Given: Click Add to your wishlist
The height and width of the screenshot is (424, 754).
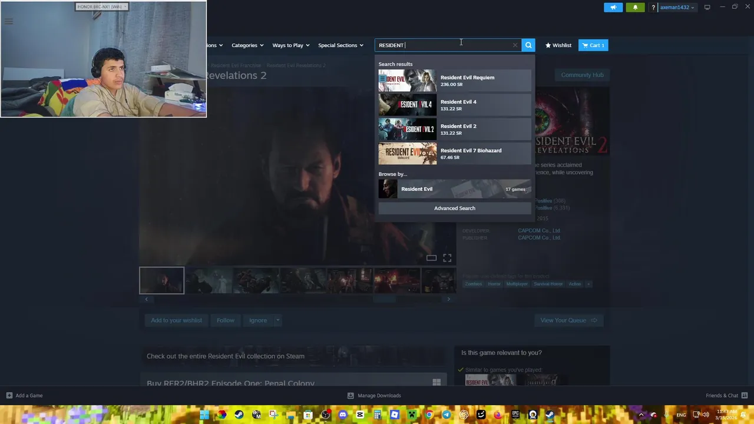Looking at the screenshot, I should point(176,320).
